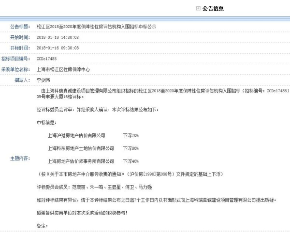Screen dimensions: 290x232
Task: Click purchaser name 上海市松江区住房保障中心
Action: (63, 70)
